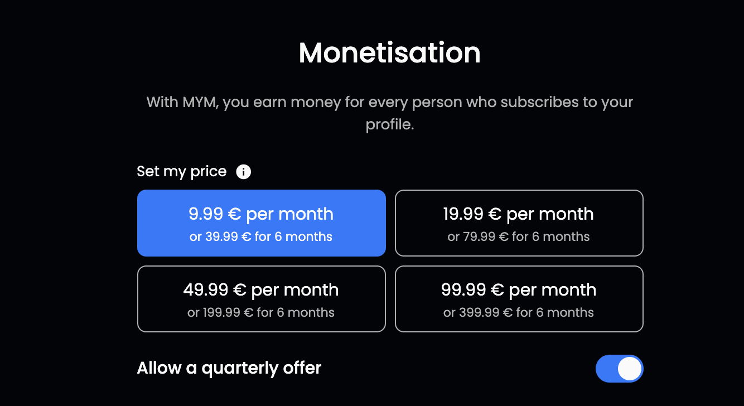Click the Allow a quarterly offer label
This screenshot has height=406, width=744.
(229, 368)
